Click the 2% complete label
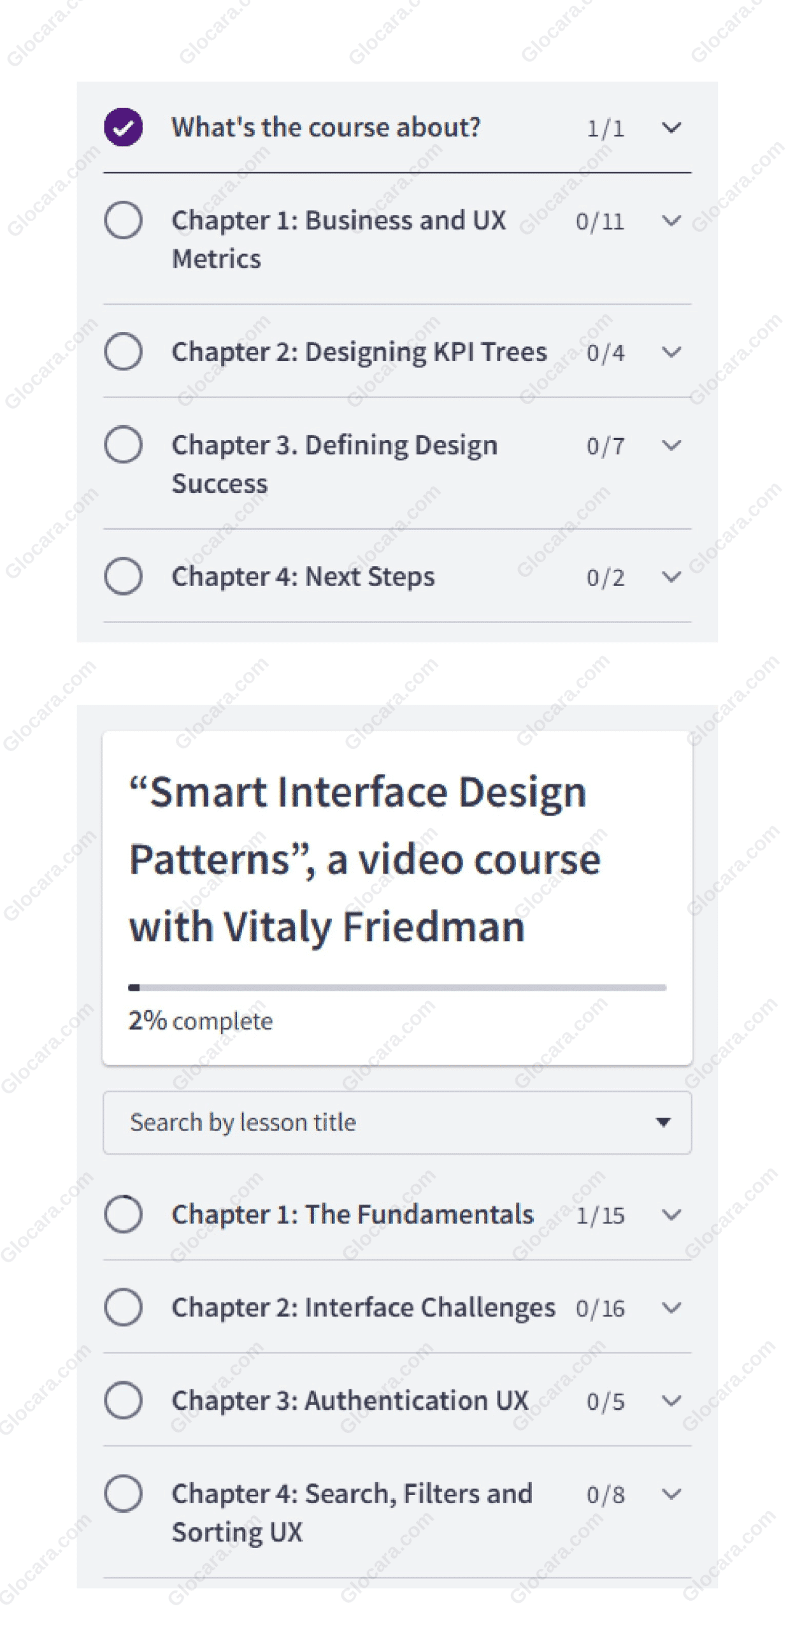This screenshot has height=1632, width=795. (x=200, y=1021)
